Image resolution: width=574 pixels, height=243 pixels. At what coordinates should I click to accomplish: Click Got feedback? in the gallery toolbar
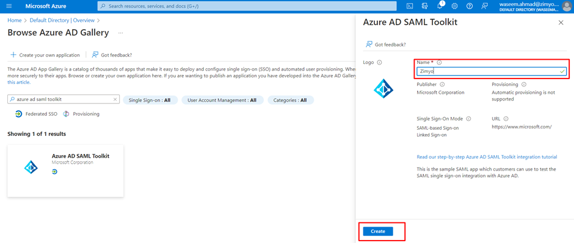coord(117,55)
